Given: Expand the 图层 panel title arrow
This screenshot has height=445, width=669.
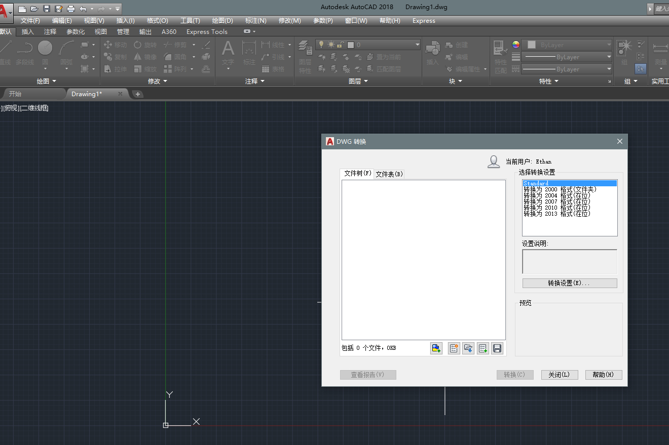Looking at the screenshot, I should pyautogui.click(x=366, y=81).
